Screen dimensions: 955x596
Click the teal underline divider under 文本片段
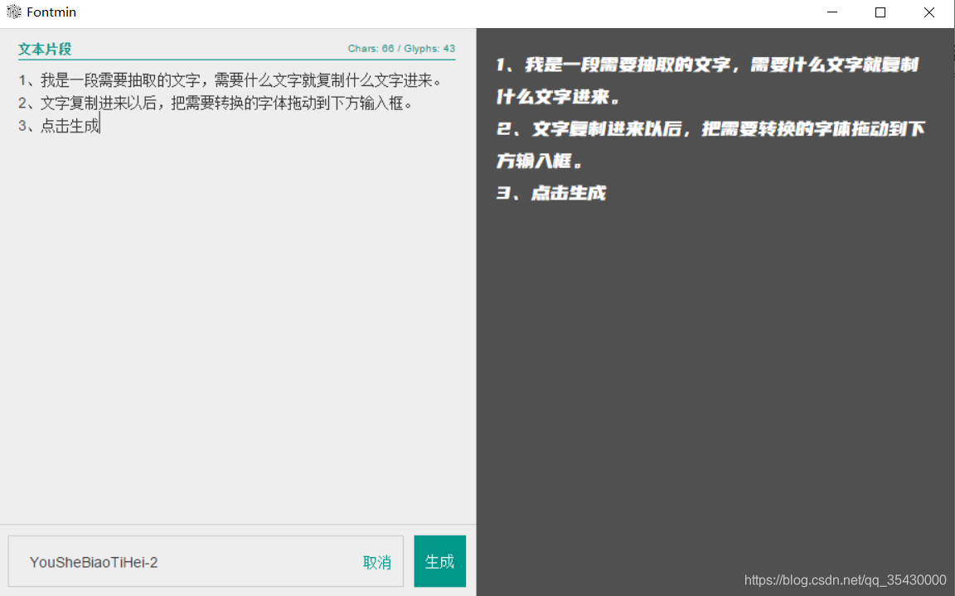pos(236,60)
